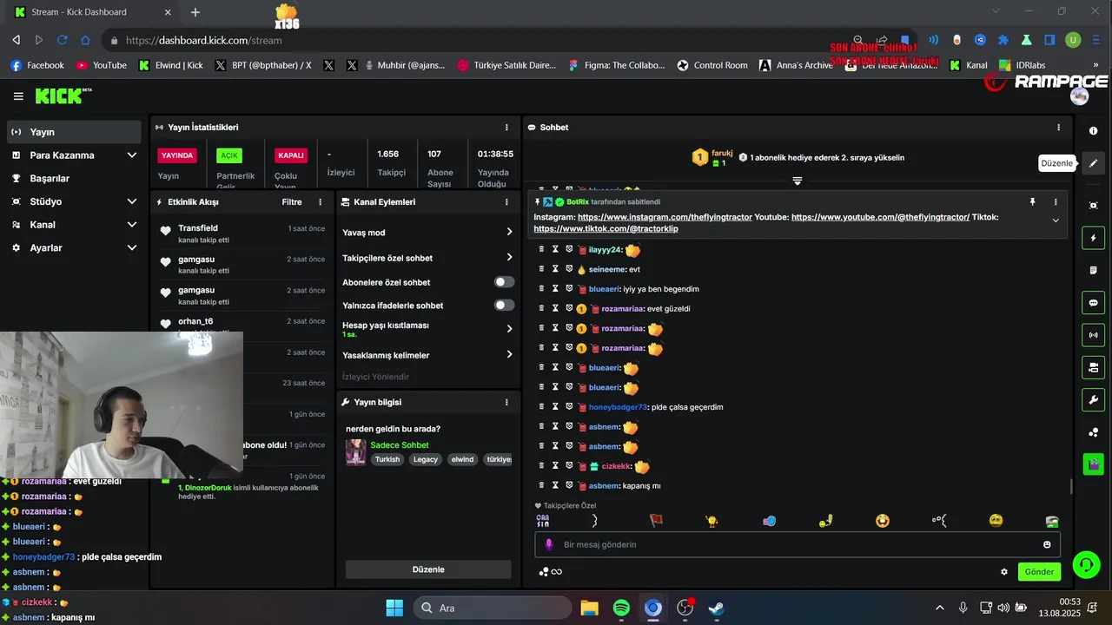Open the Instagram theflyingtractor link

point(665,217)
